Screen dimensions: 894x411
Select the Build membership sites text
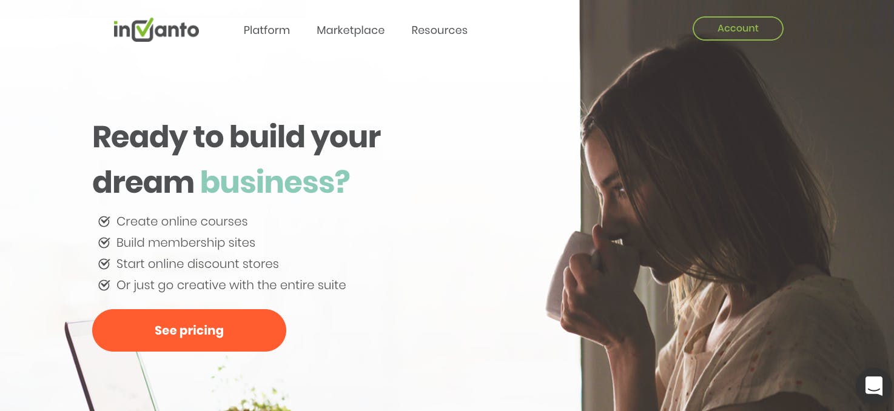(x=186, y=242)
